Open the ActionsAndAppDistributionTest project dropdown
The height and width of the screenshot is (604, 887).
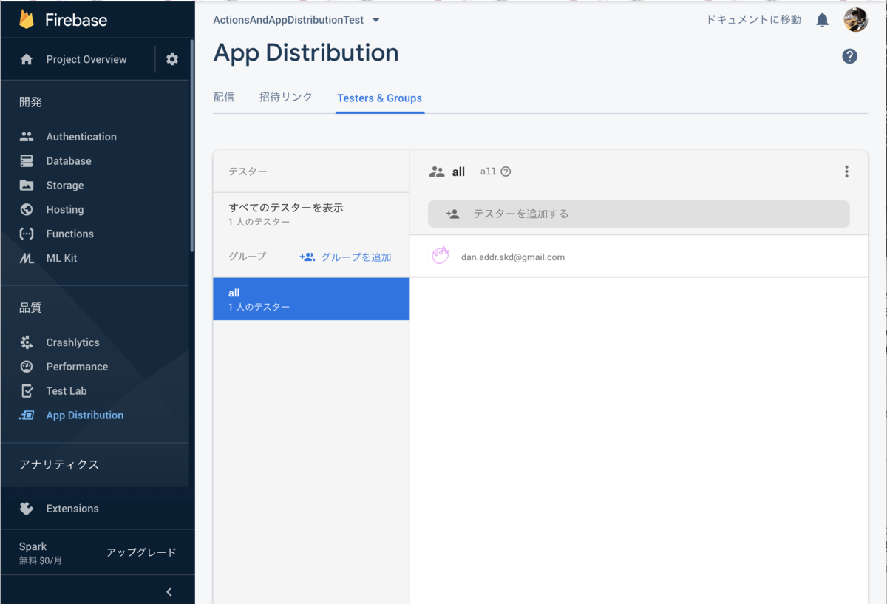pyautogui.click(x=296, y=20)
